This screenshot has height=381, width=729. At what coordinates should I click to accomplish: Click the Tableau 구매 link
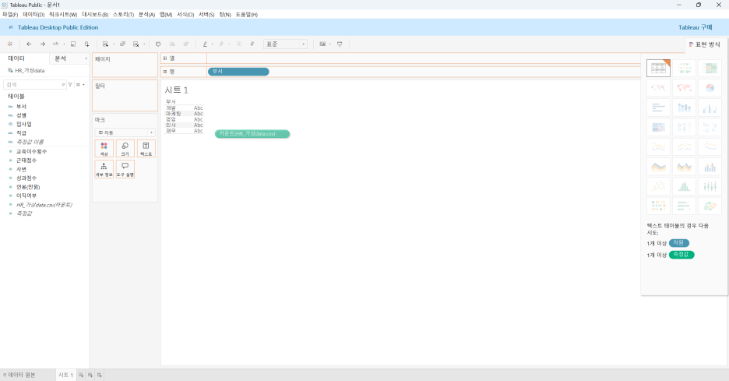pyautogui.click(x=695, y=27)
